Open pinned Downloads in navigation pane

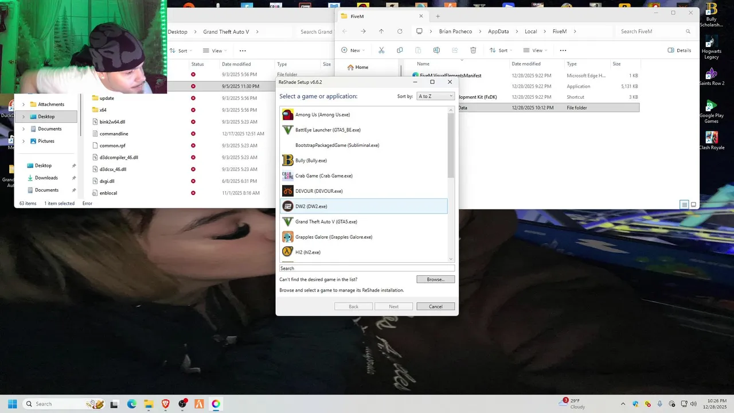46,178
